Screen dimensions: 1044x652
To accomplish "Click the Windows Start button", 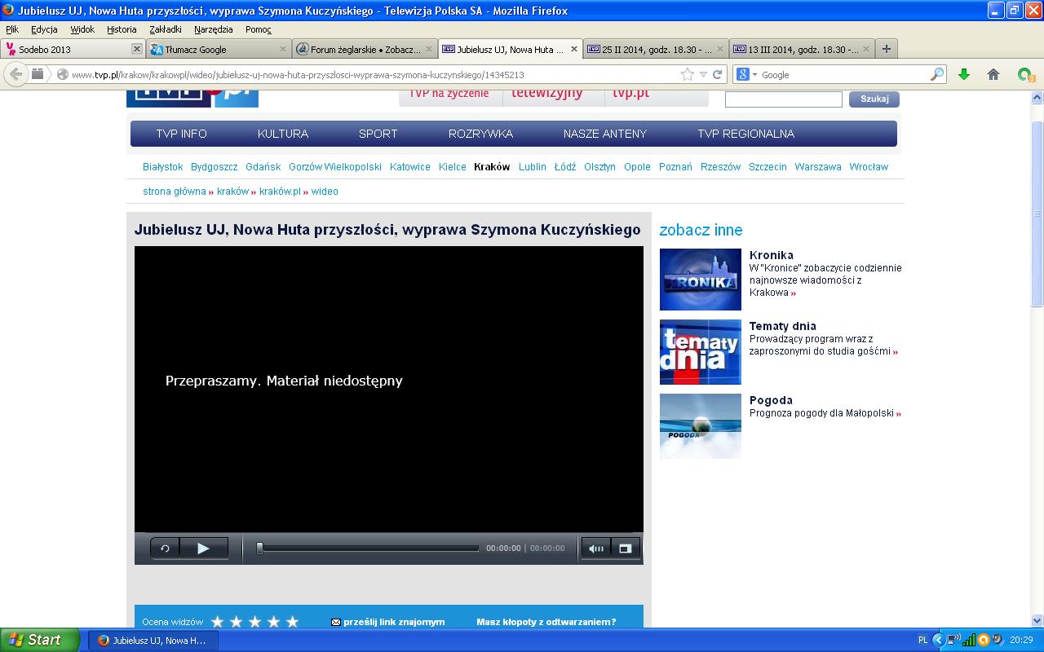I will coord(40,640).
